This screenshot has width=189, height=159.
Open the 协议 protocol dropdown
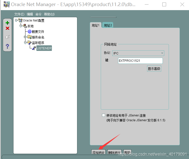tap(138, 53)
